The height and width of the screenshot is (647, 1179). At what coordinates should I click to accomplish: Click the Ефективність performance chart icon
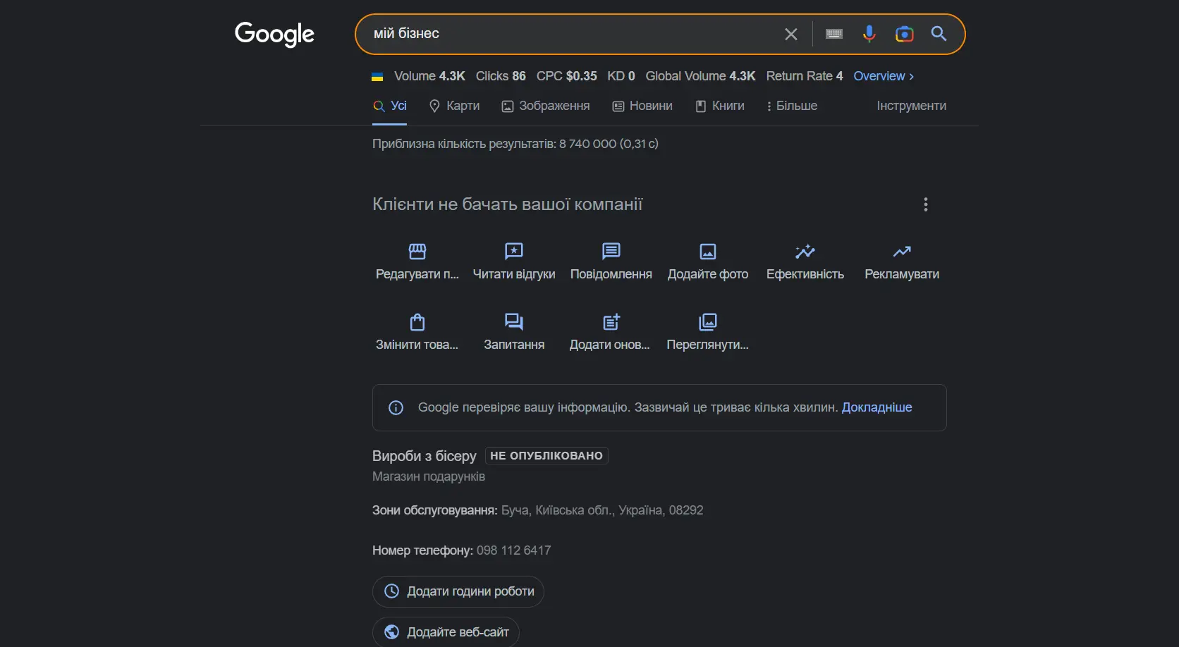[x=805, y=252]
